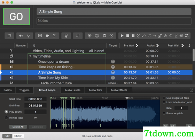The image size is (195, 140).
Task: Click the Pre Wait column arrow
Action: point(137,45)
